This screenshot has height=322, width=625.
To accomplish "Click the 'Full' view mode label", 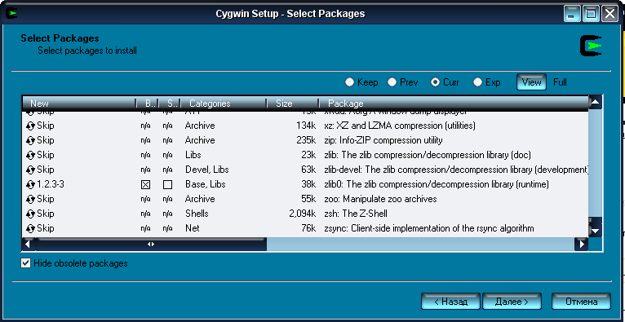I will 560,82.
